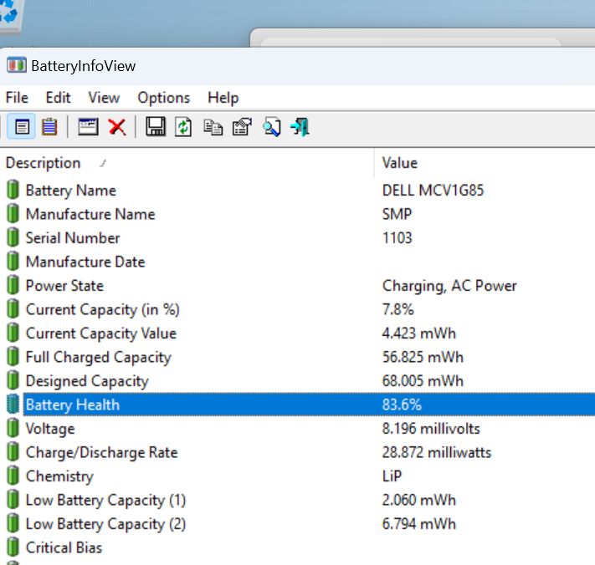Click the 7.8% capacity value

(x=398, y=309)
